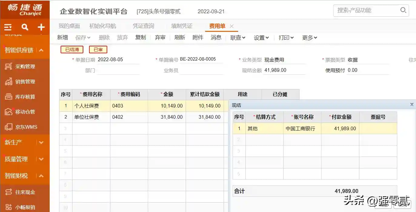Open 销售管理 sales module
The image size is (416, 212).
pyautogui.click(x=25, y=82)
